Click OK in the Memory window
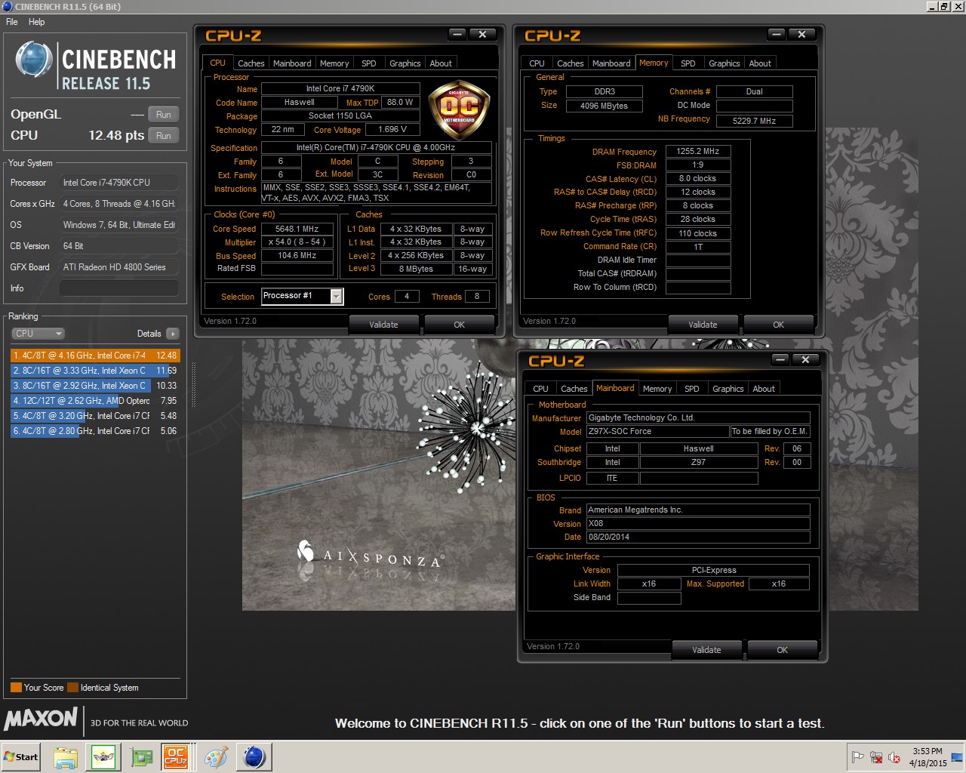The height and width of the screenshot is (773, 966). (778, 325)
